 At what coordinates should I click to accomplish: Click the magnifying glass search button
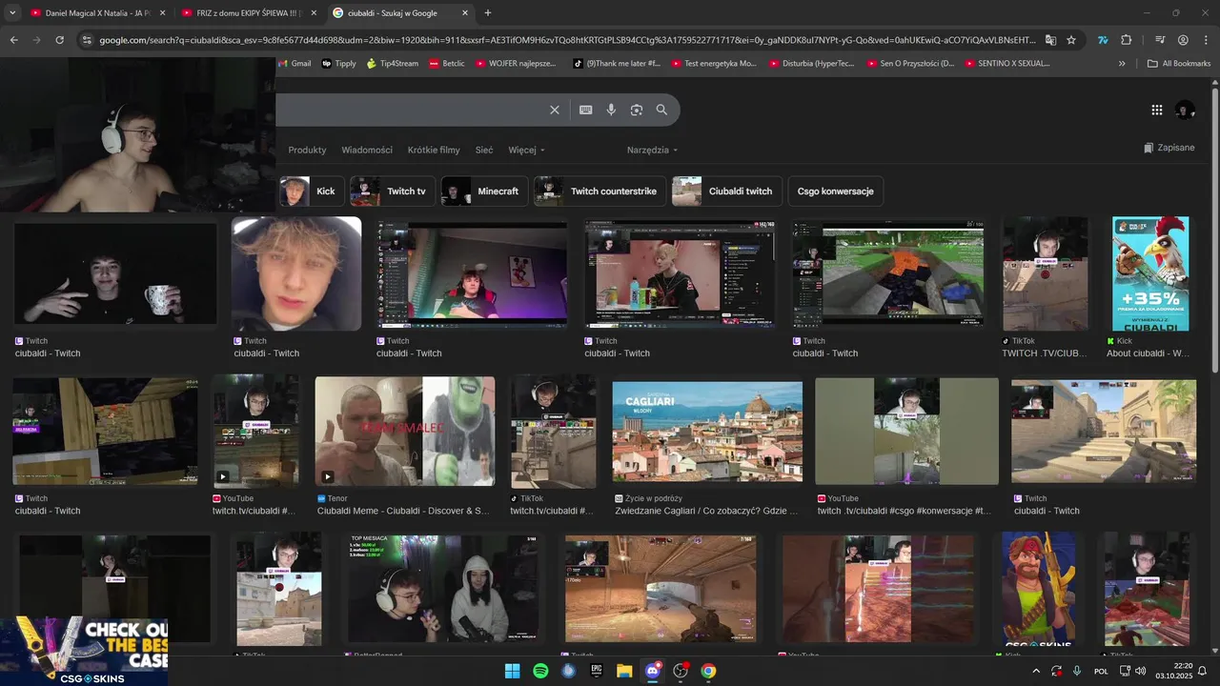[661, 110]
